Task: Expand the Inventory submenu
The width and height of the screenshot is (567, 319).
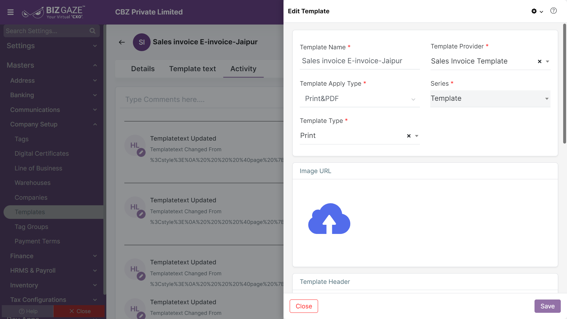Action: [95, 285]
